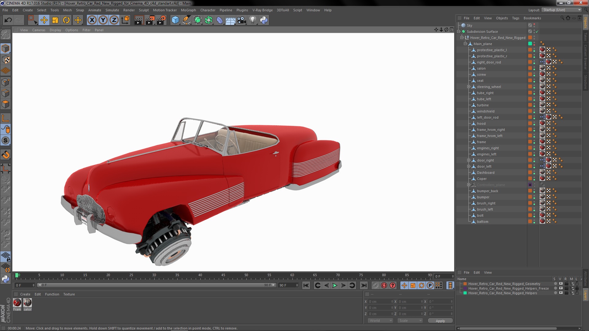
Task: Select the Rotate tool
Action: [66, 20]
